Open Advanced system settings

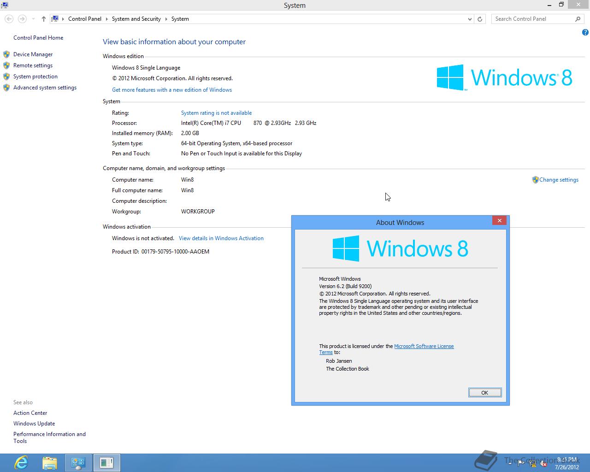45,88
